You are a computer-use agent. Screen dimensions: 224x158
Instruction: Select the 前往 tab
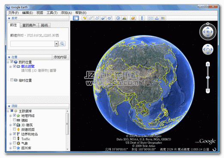[13, 25]
